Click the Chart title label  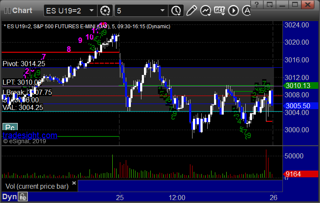(x=22, y=11)
